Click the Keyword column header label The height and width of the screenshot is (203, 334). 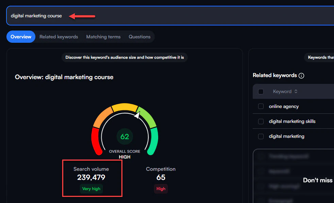[x=282, y=91]
